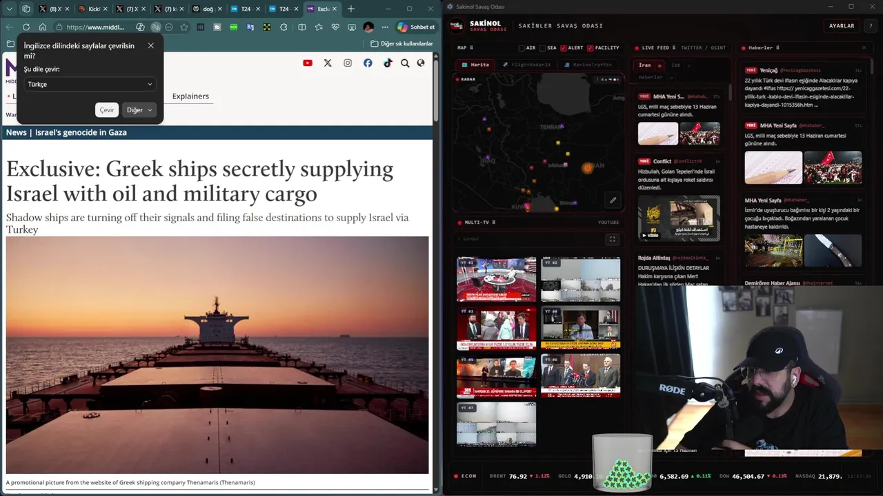Open Middle East Eye Instagram icon
Viewport: 883px width, 496px height.
pos(348,63)
